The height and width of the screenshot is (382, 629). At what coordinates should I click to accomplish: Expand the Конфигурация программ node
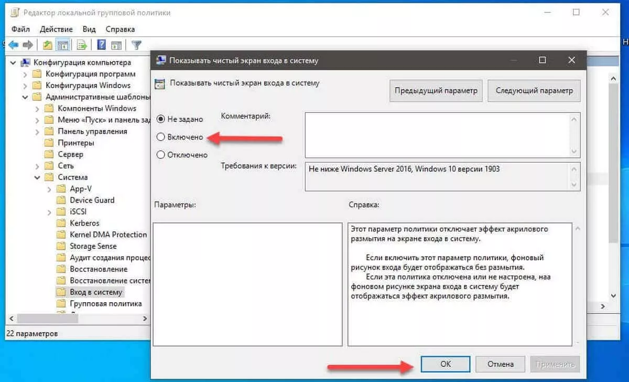tap(25, 74)
